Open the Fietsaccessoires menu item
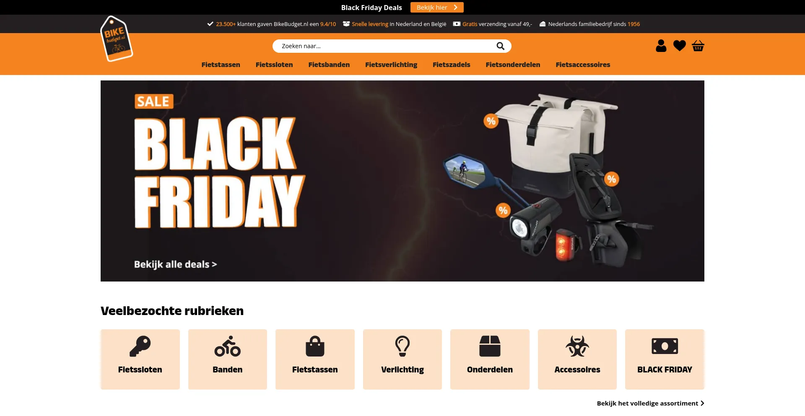The image size is (805, 416). [x=583, y=65]
